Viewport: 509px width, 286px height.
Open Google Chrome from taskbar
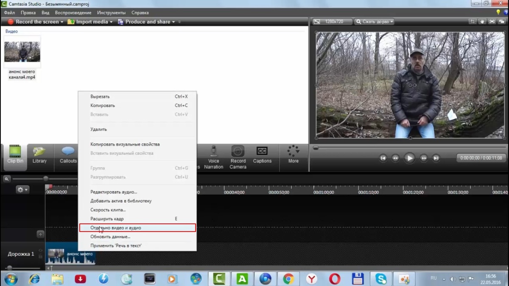click(288, 279)
